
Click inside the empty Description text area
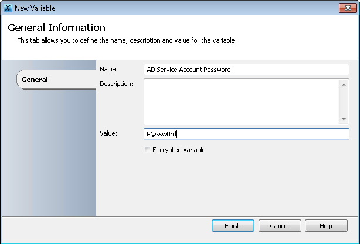242,102
